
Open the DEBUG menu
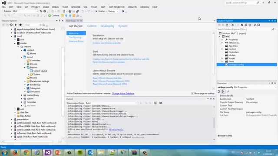click(55, 7)
